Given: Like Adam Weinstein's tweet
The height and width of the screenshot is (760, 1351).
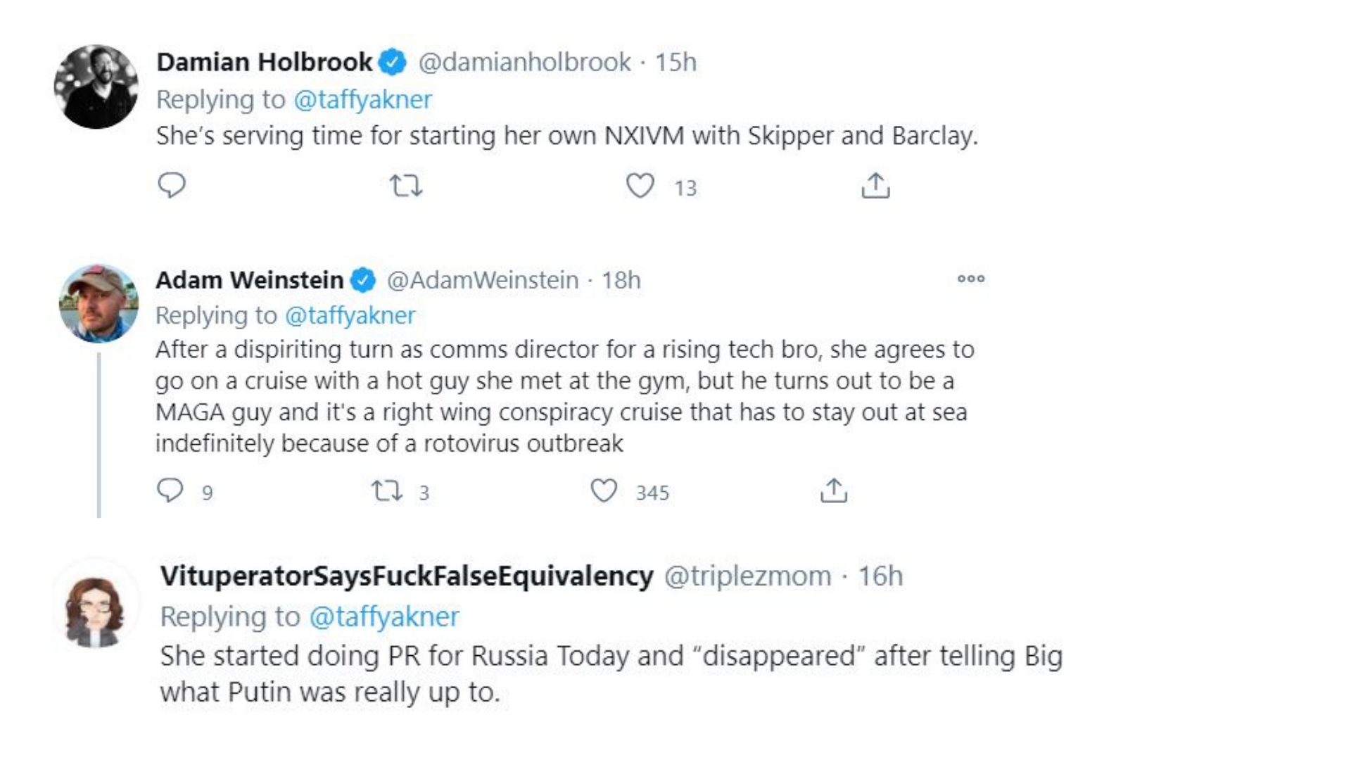Looking at the screenshot, I should (603, 490).
